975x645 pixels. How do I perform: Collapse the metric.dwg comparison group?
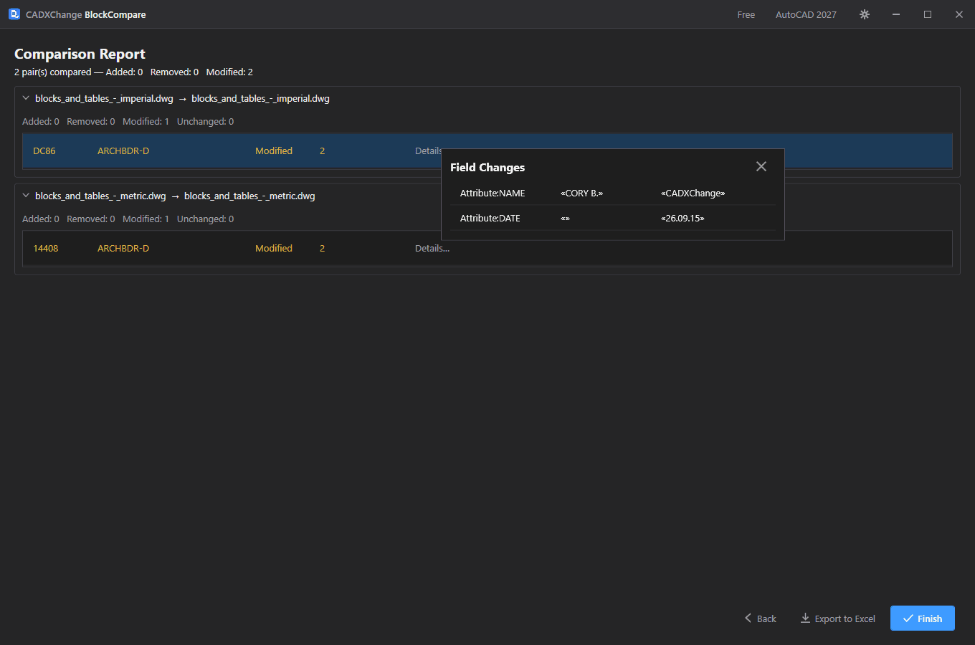coord(26,196)
